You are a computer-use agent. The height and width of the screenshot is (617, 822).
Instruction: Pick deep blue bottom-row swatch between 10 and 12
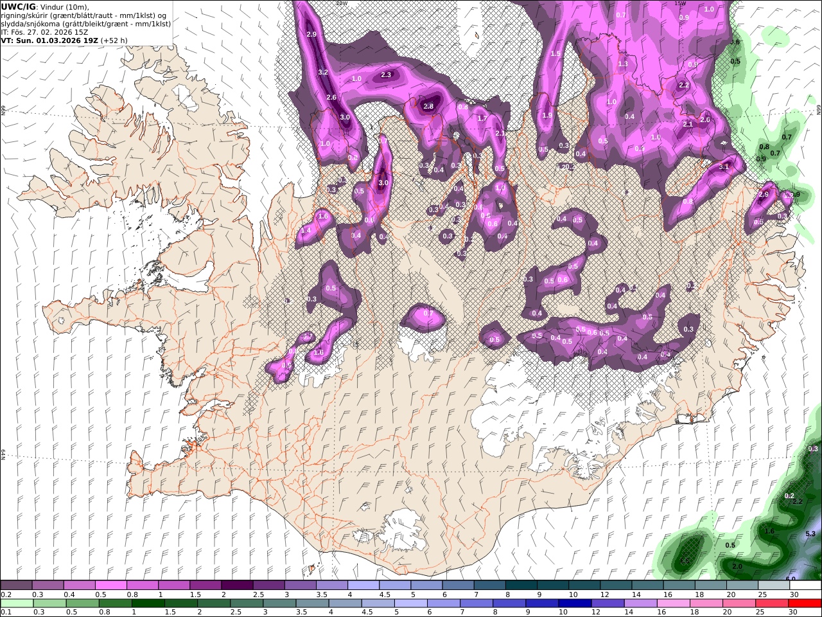(x=574, y=604)
